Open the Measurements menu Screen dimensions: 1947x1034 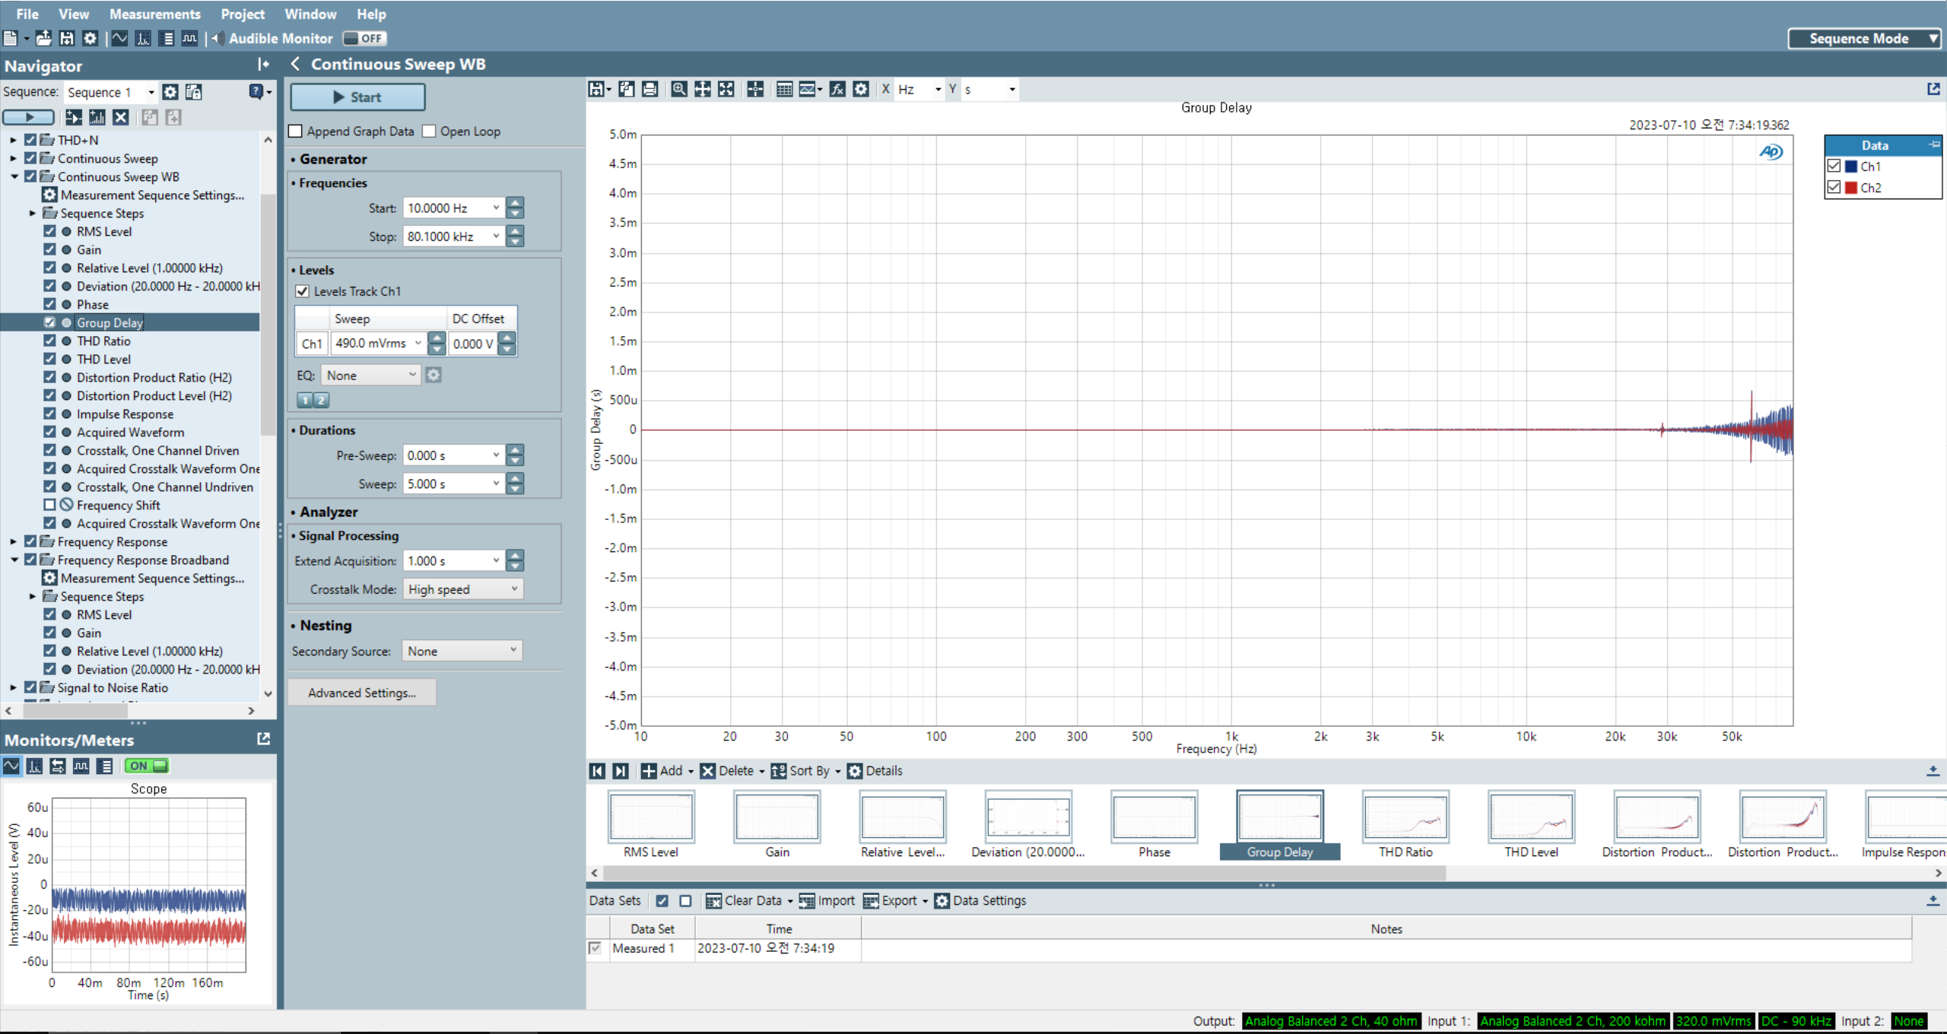[154, 14]
